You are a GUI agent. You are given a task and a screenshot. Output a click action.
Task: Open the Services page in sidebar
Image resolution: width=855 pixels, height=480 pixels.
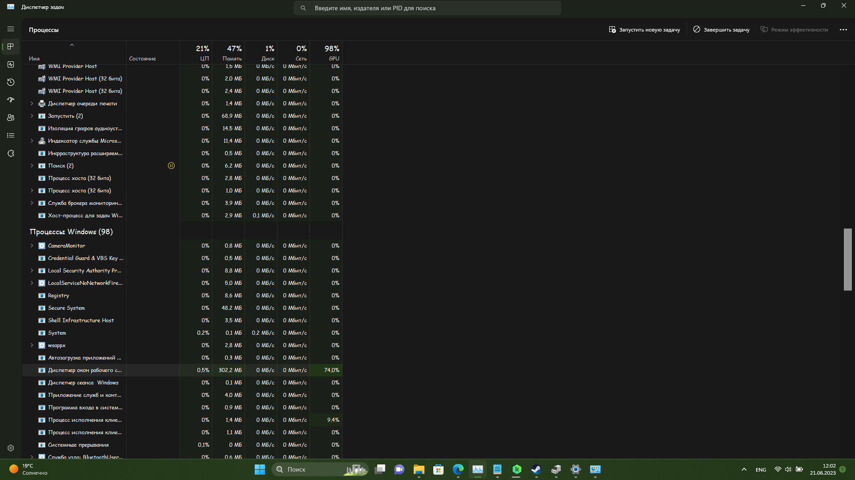point(11,153)
